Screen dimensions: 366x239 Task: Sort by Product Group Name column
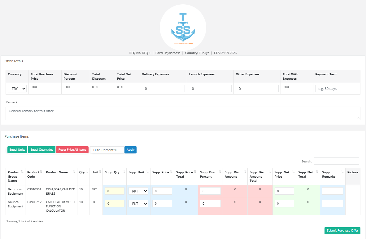[15, 176]
